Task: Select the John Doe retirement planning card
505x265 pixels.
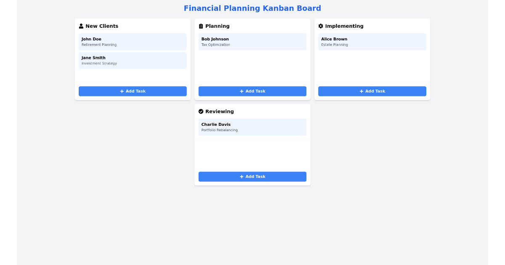Action: [x=133, y=41]
